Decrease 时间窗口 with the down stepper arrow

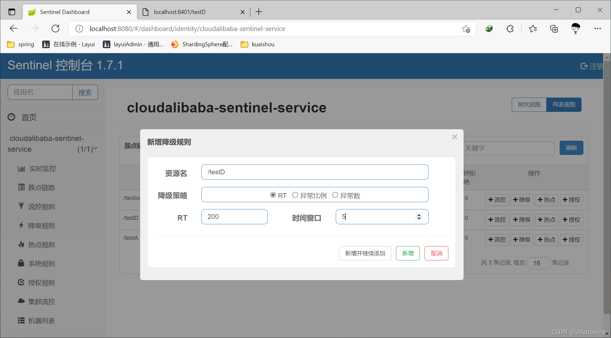tap(419, 219)
